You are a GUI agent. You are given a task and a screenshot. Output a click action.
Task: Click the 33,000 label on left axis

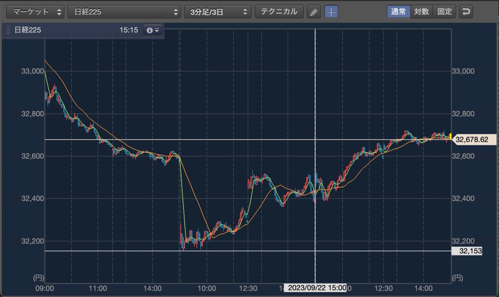(x=32, y=72)
